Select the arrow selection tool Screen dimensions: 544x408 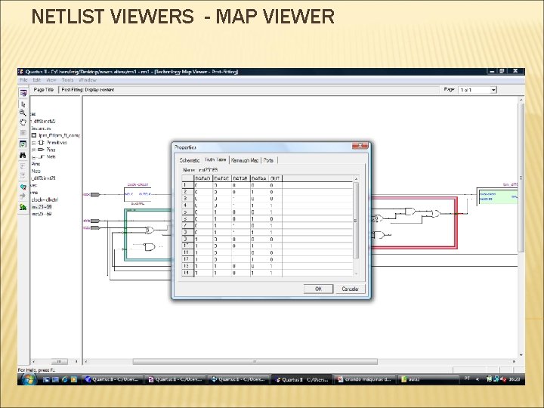(23, 104)
